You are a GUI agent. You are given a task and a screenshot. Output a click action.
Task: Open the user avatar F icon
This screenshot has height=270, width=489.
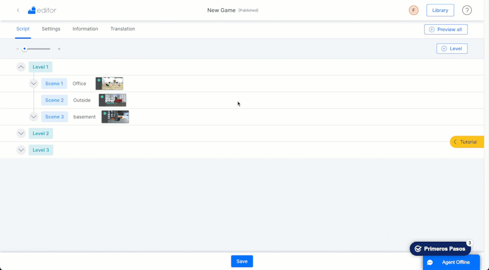pos(414,10)
